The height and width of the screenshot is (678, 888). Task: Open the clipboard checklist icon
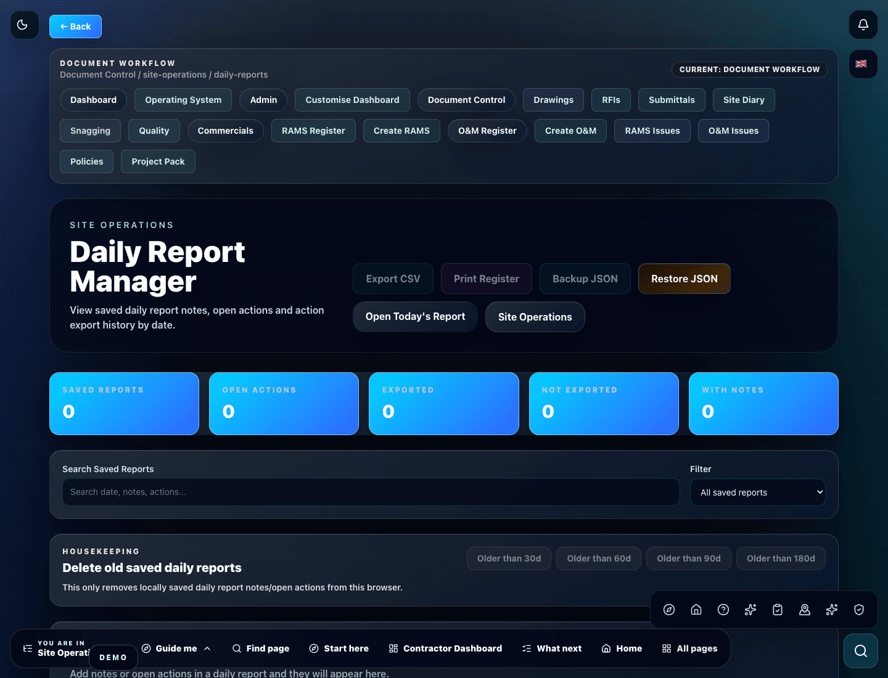point(778,610)
